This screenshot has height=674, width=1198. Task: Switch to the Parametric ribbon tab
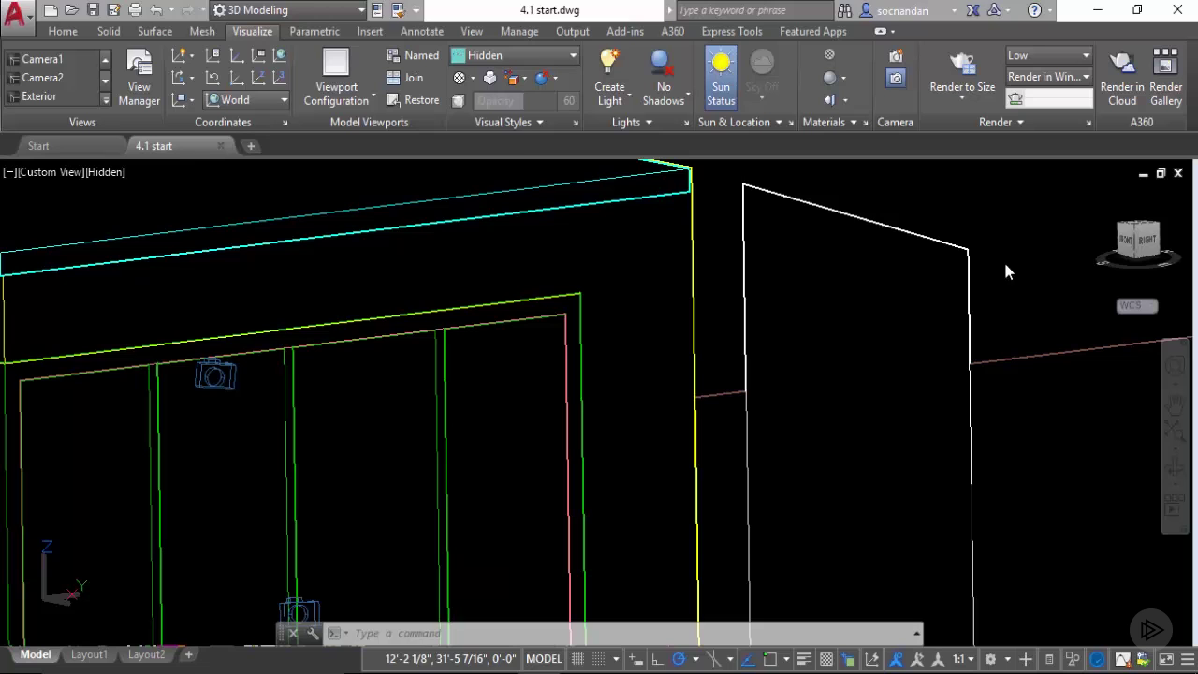[314, 31]
